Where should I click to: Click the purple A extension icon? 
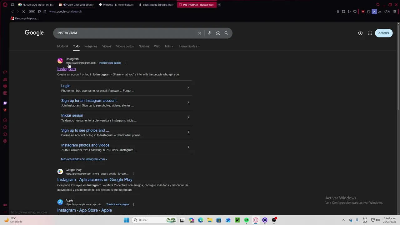374,12
